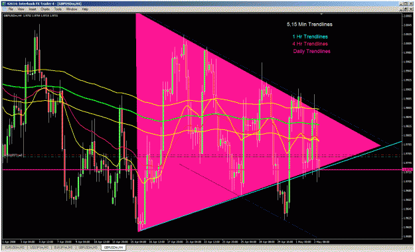415x252 pixels.
Task: Select the active GBPUSDm,H4 chart tab
Action: (114, 247)
